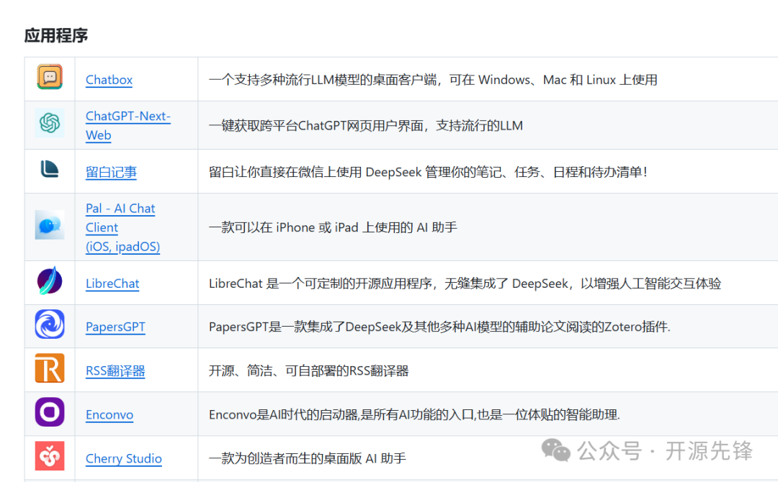778x482 pixels.
Task: Click the description about 微信上使用 DeepSeek
Action: 428,173
